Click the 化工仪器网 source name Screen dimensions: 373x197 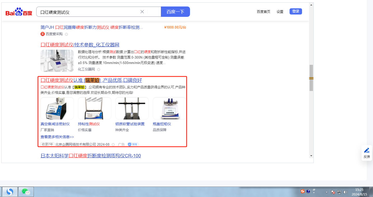point(87,69)
